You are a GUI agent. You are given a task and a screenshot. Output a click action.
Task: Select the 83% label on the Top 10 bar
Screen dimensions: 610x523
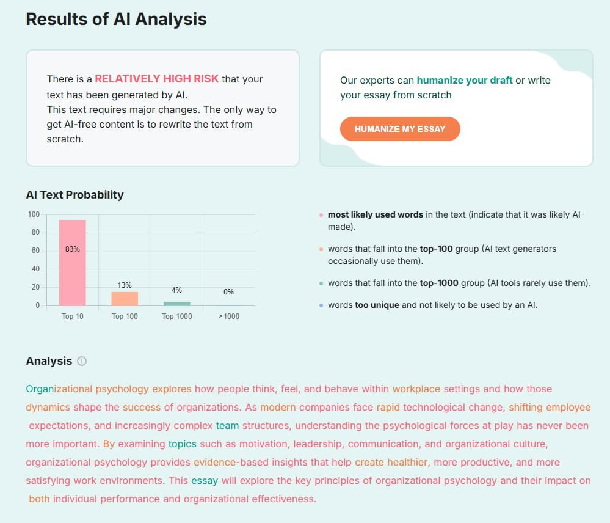(73, 249)
